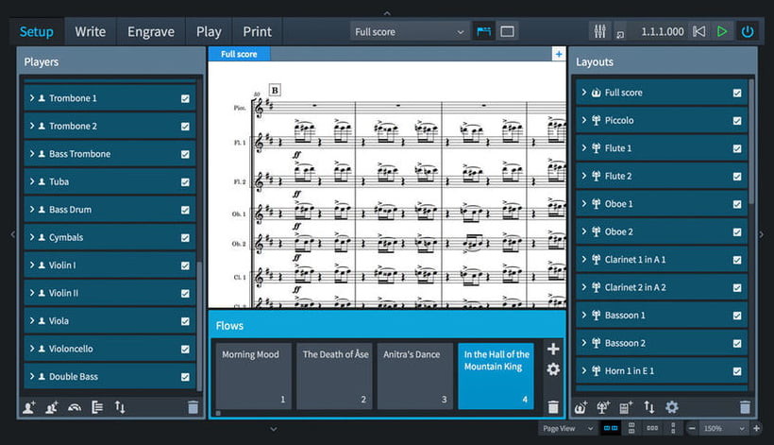The height and width of the screenshot is (445, 774).
Task: Add a custom score layout
Action: (x=626, y=407)
